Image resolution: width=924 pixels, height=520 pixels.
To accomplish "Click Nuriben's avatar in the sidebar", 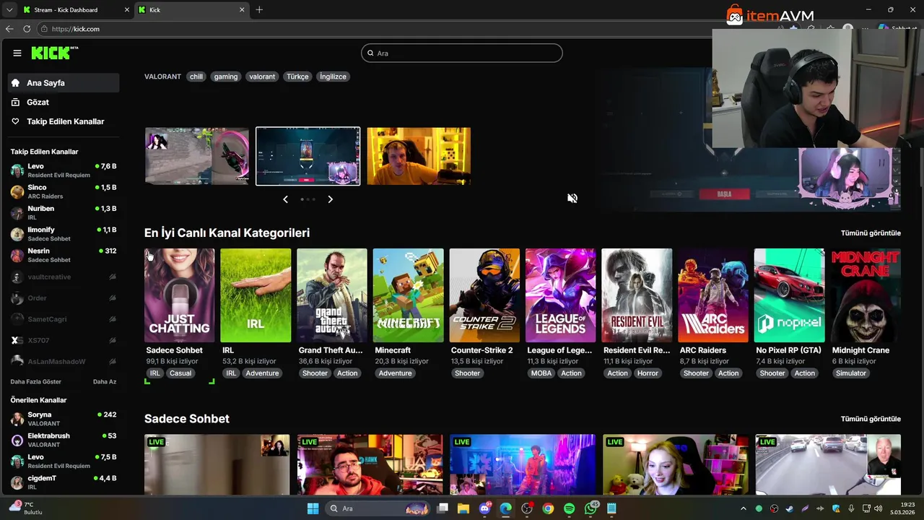I will click(x=17, y=212).
